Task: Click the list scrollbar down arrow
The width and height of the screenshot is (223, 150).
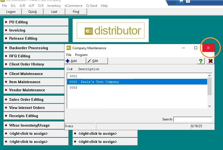Action: pos(209,106)
